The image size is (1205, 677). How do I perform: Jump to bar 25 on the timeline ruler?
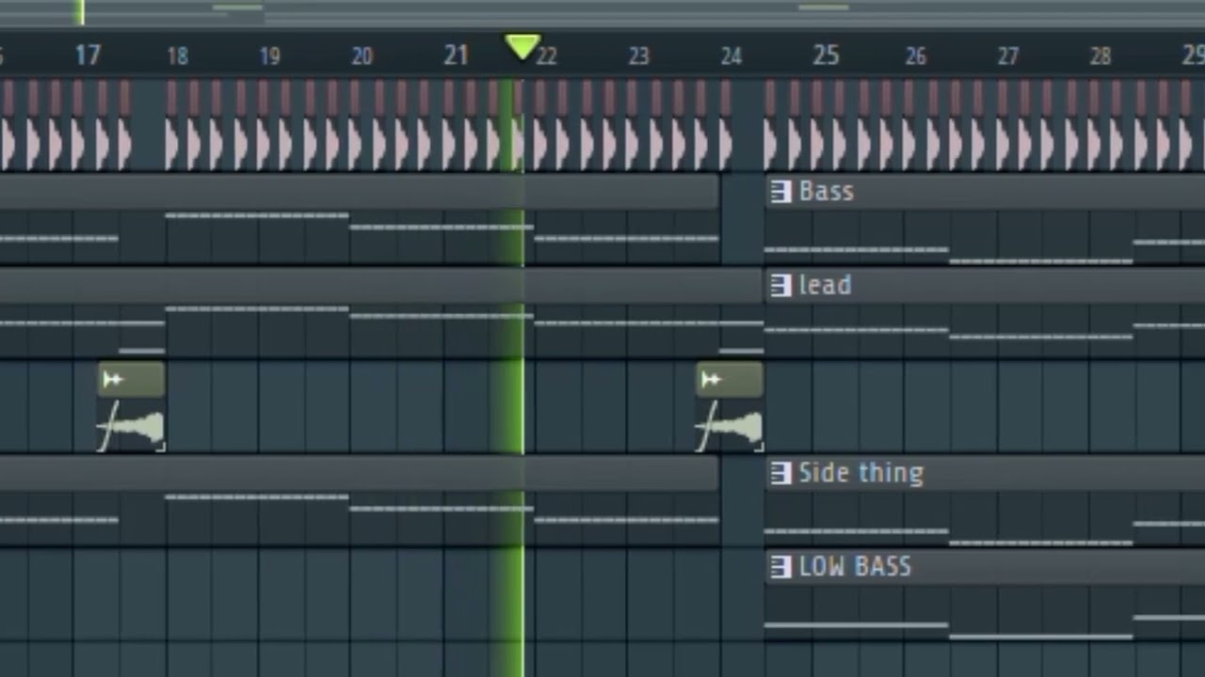tap(826, 55)
